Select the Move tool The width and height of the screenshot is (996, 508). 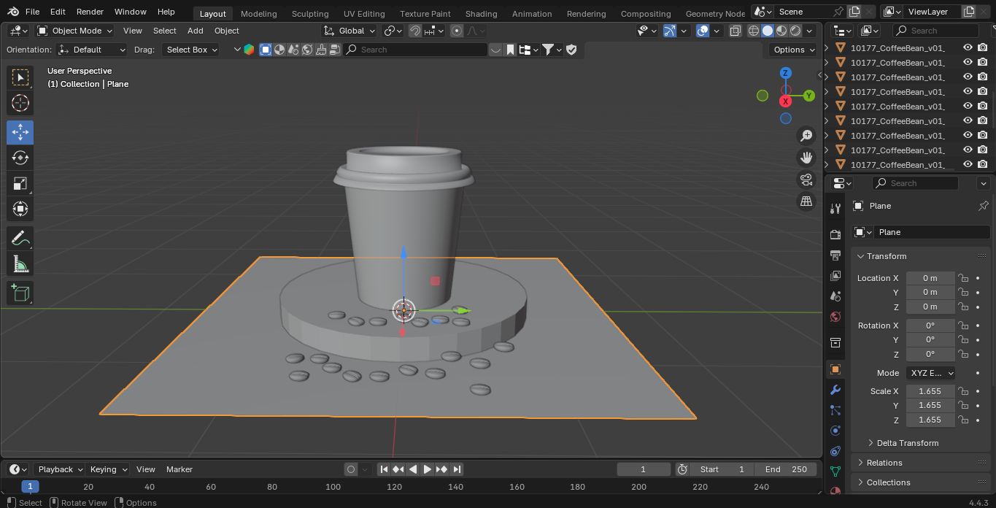coord(20,132)
